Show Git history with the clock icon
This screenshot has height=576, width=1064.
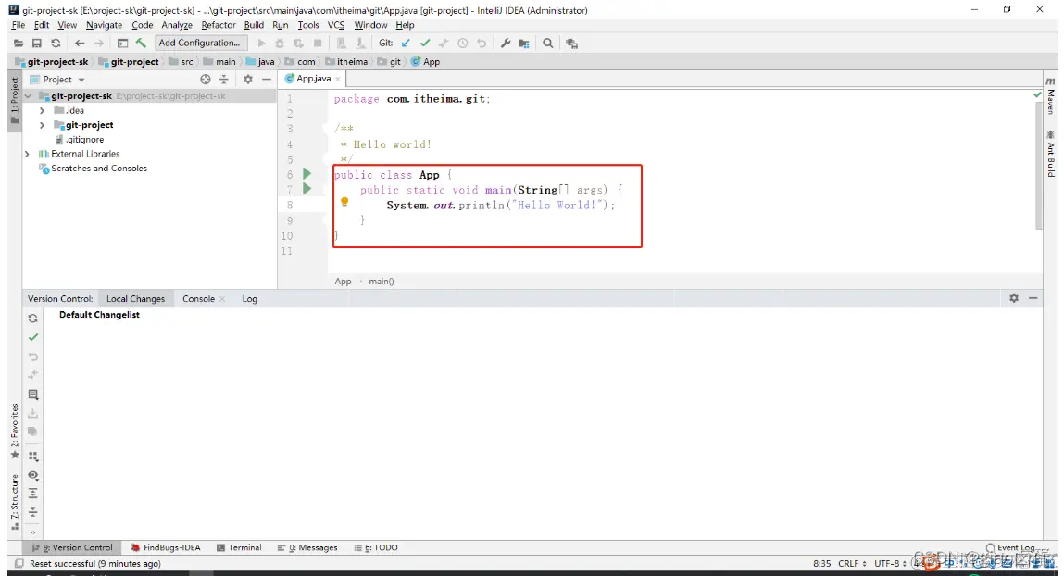pyautogui.click(x=462, y=43)
